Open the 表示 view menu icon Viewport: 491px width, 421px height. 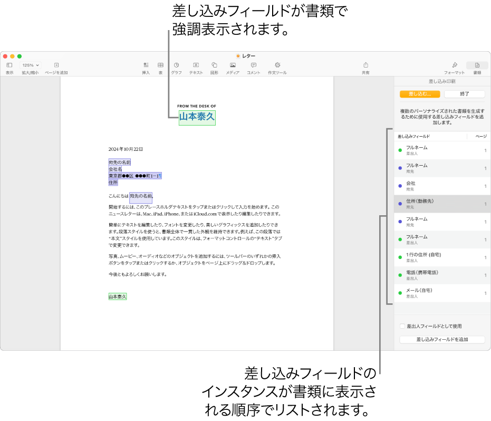(9, 65)
